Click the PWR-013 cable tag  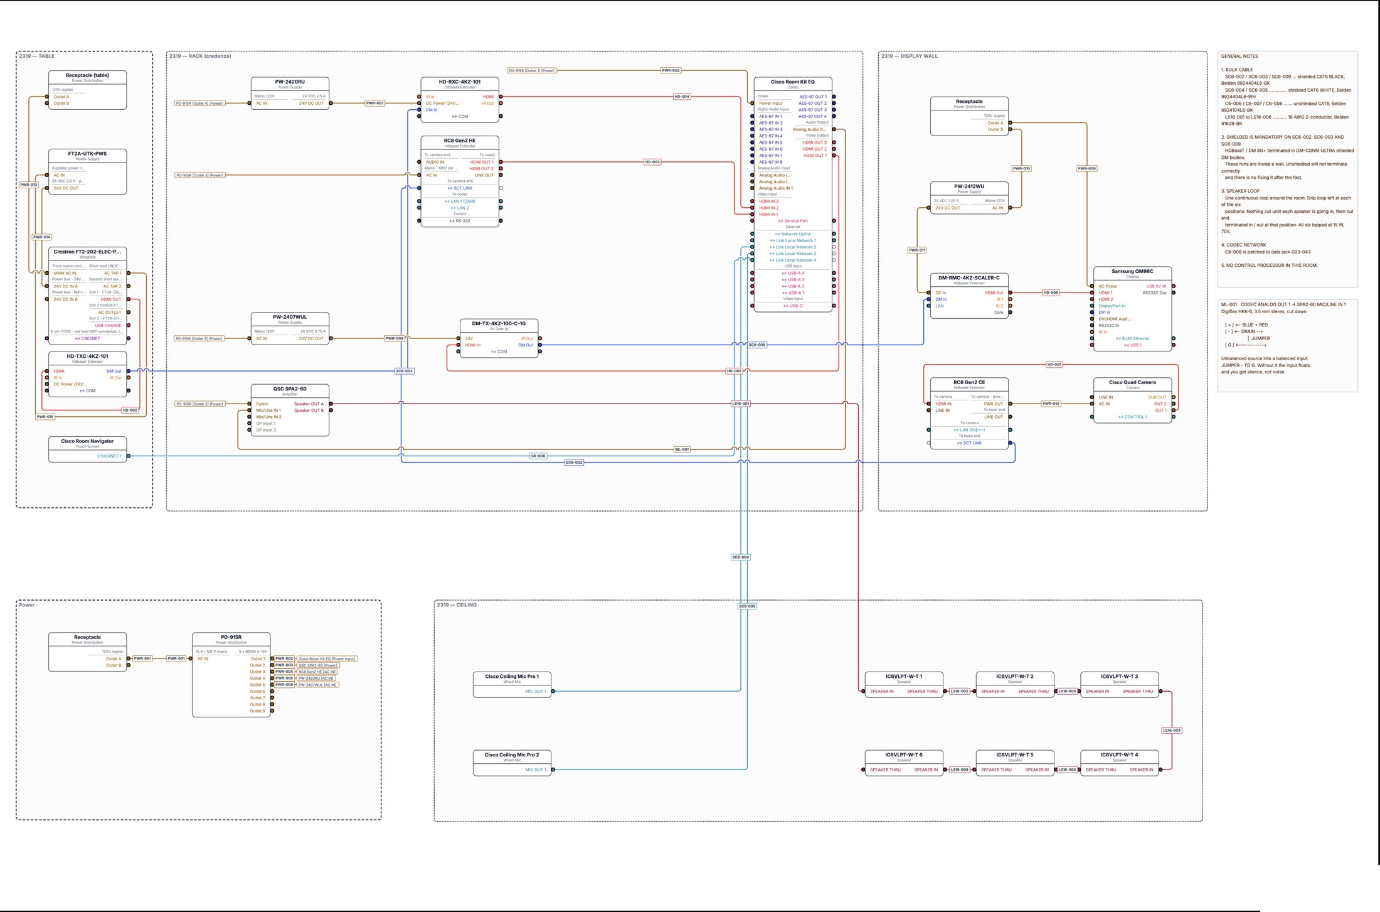[29, 185]
